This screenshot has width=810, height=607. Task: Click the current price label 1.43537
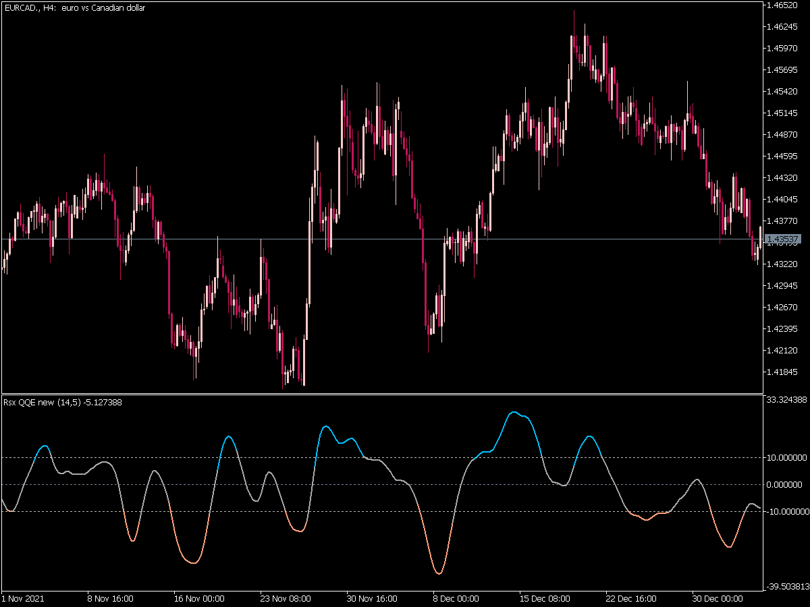click(x=784, y=239)
